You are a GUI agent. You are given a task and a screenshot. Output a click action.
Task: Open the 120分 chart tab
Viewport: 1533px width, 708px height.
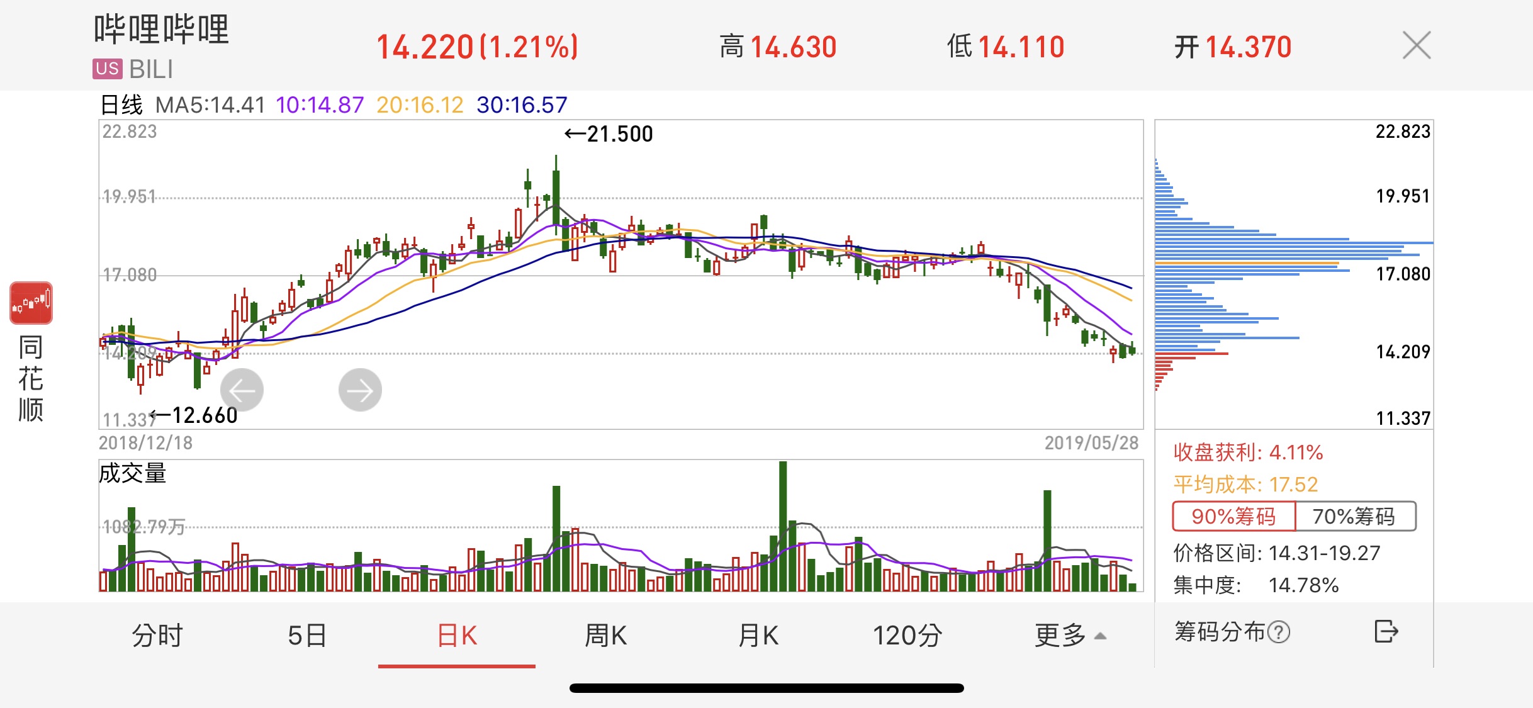coord(907,636)
